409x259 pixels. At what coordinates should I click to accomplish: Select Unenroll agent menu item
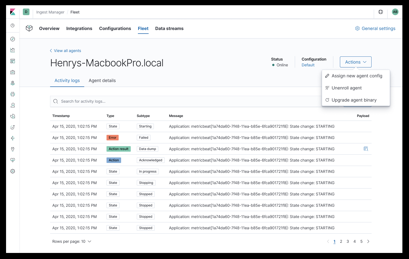[x=356, y=88]
